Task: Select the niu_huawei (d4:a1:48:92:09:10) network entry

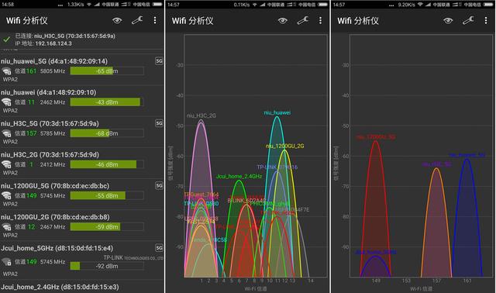Action: [x=82, y=101]
